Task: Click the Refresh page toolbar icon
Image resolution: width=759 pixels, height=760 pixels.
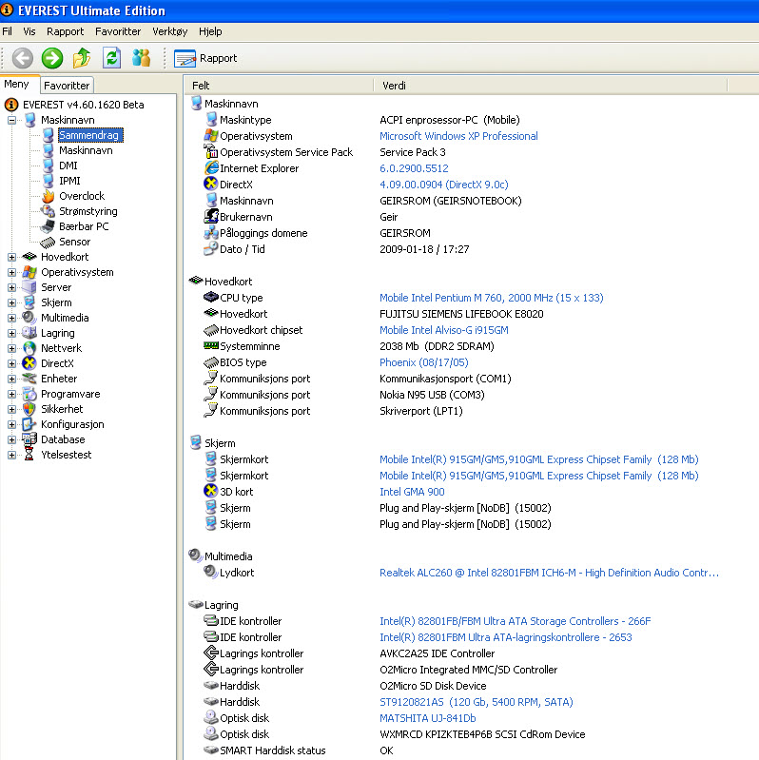Action: coord(112,58)
